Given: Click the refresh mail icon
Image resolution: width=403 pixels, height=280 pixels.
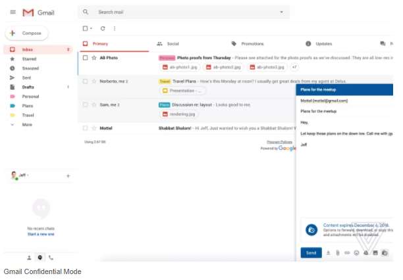Looking at the screenshot, I should tap(103, 28).
